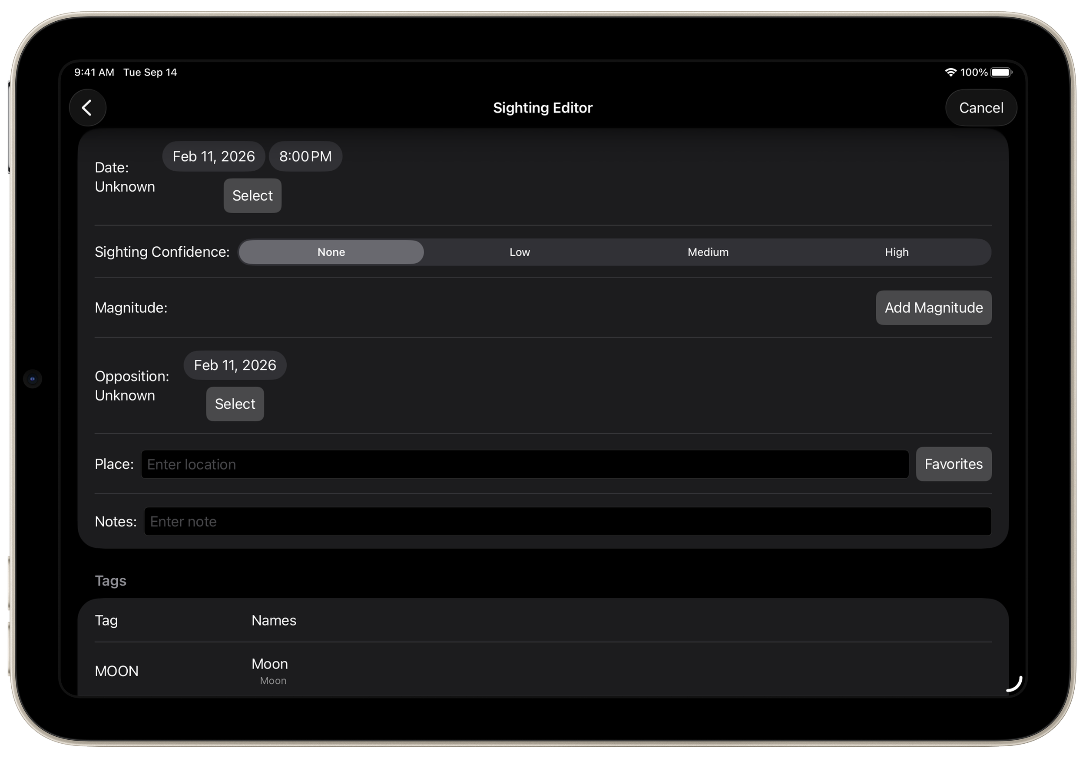Focus the Enter location field
Screen dimensions: 1086x758
524,464
